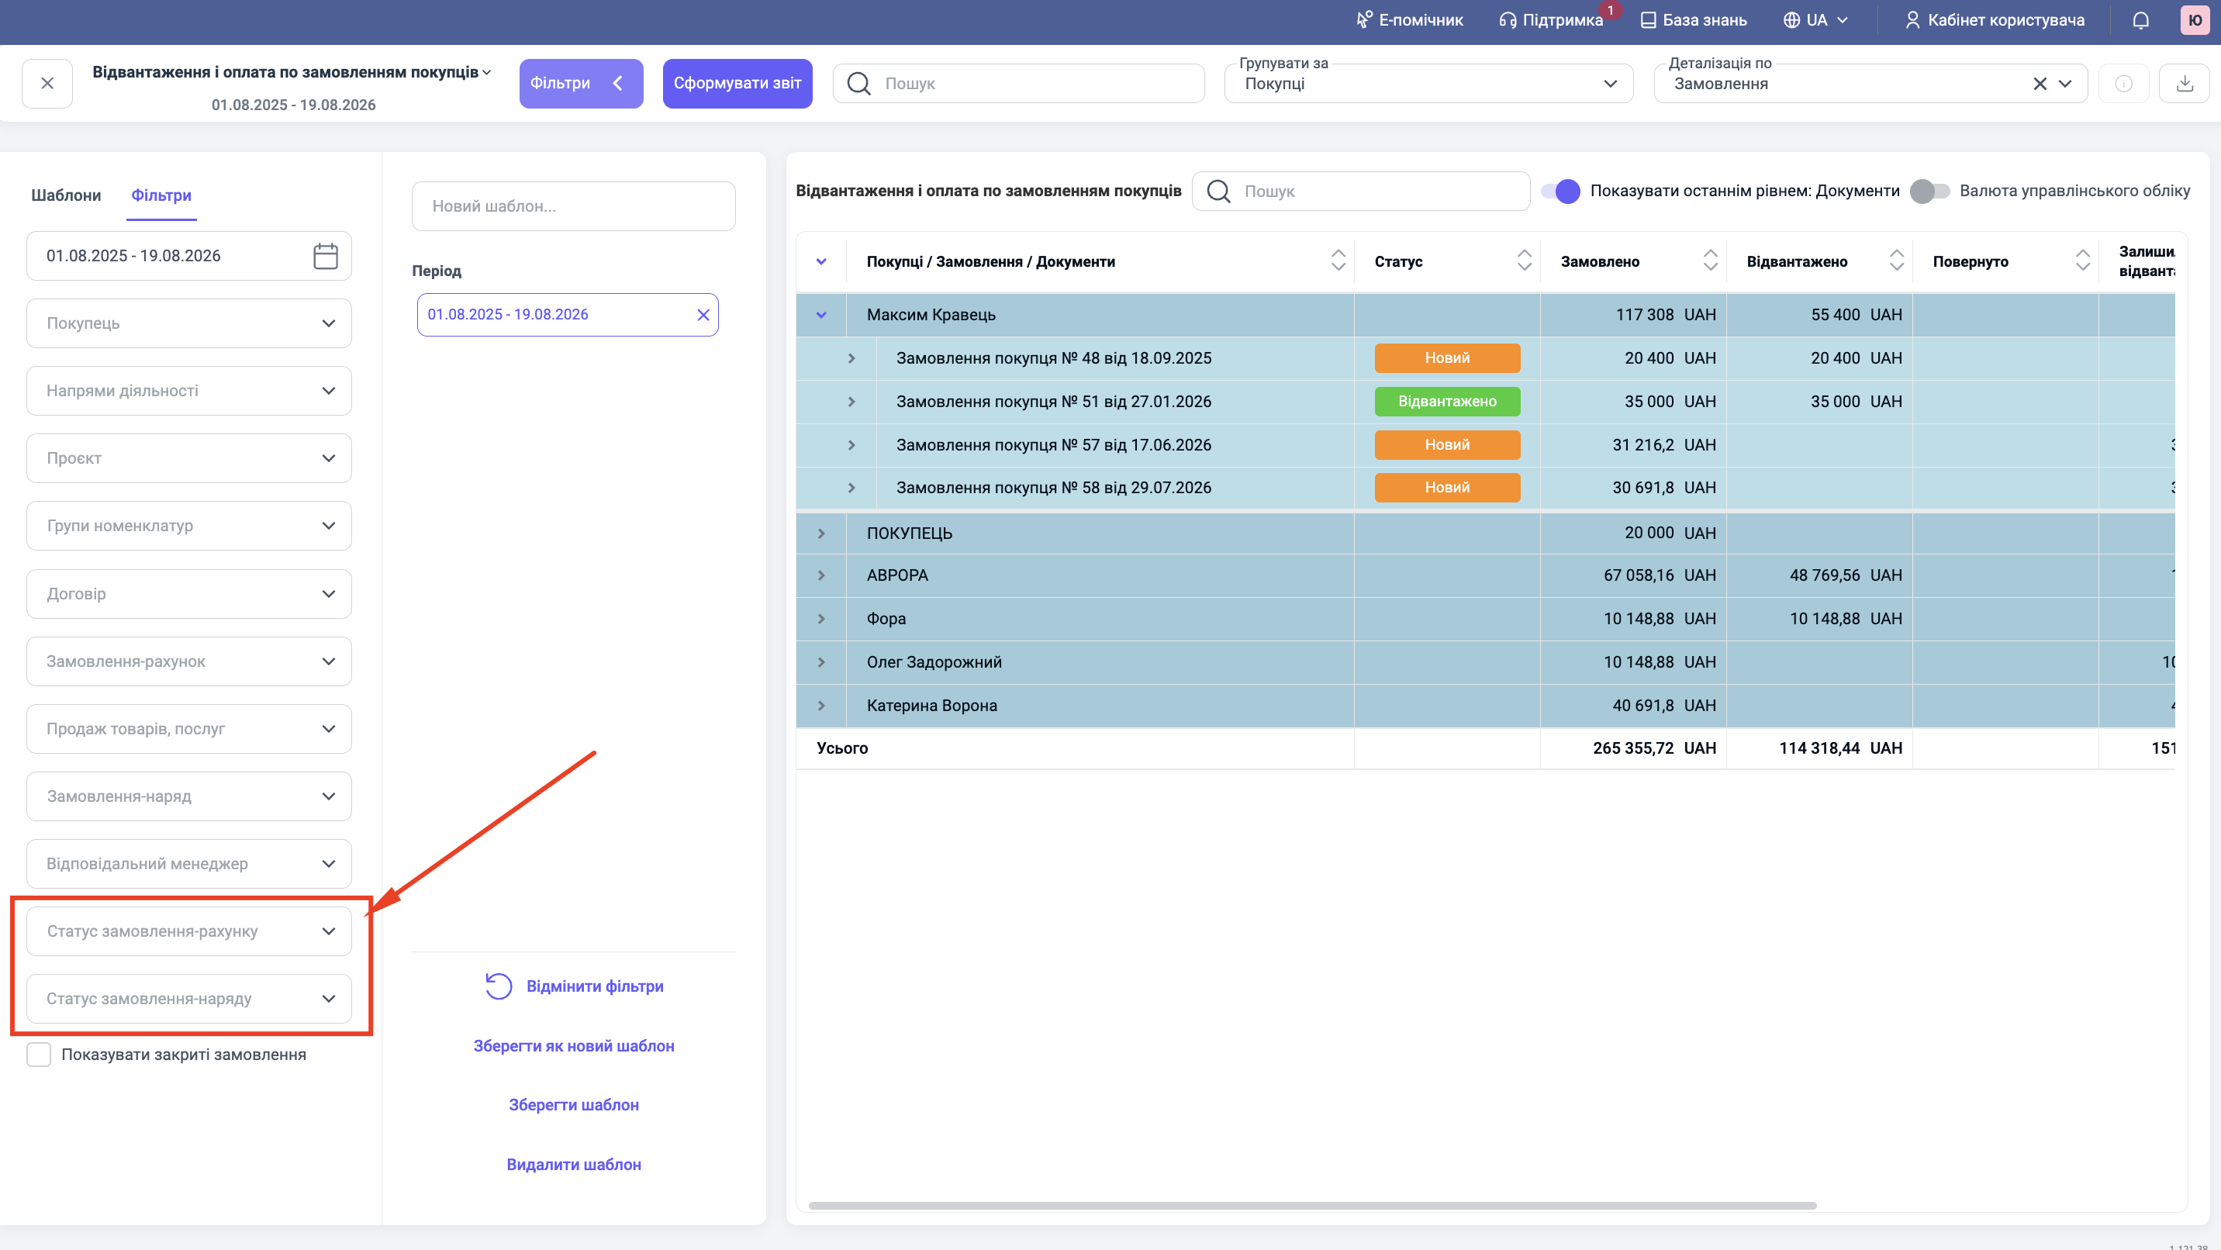Open the calendar date picker icon
The image size is (2221, 1250).
[x=325, y=256]
